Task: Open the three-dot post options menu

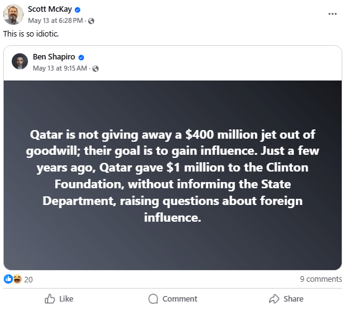Action: pyautogui.click(x=332, y=14)
